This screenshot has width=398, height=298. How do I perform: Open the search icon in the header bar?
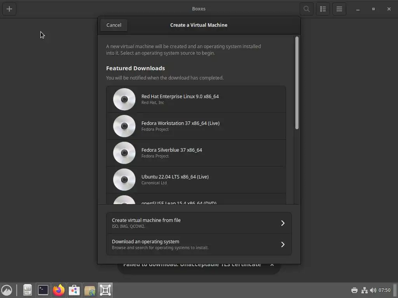307,9
